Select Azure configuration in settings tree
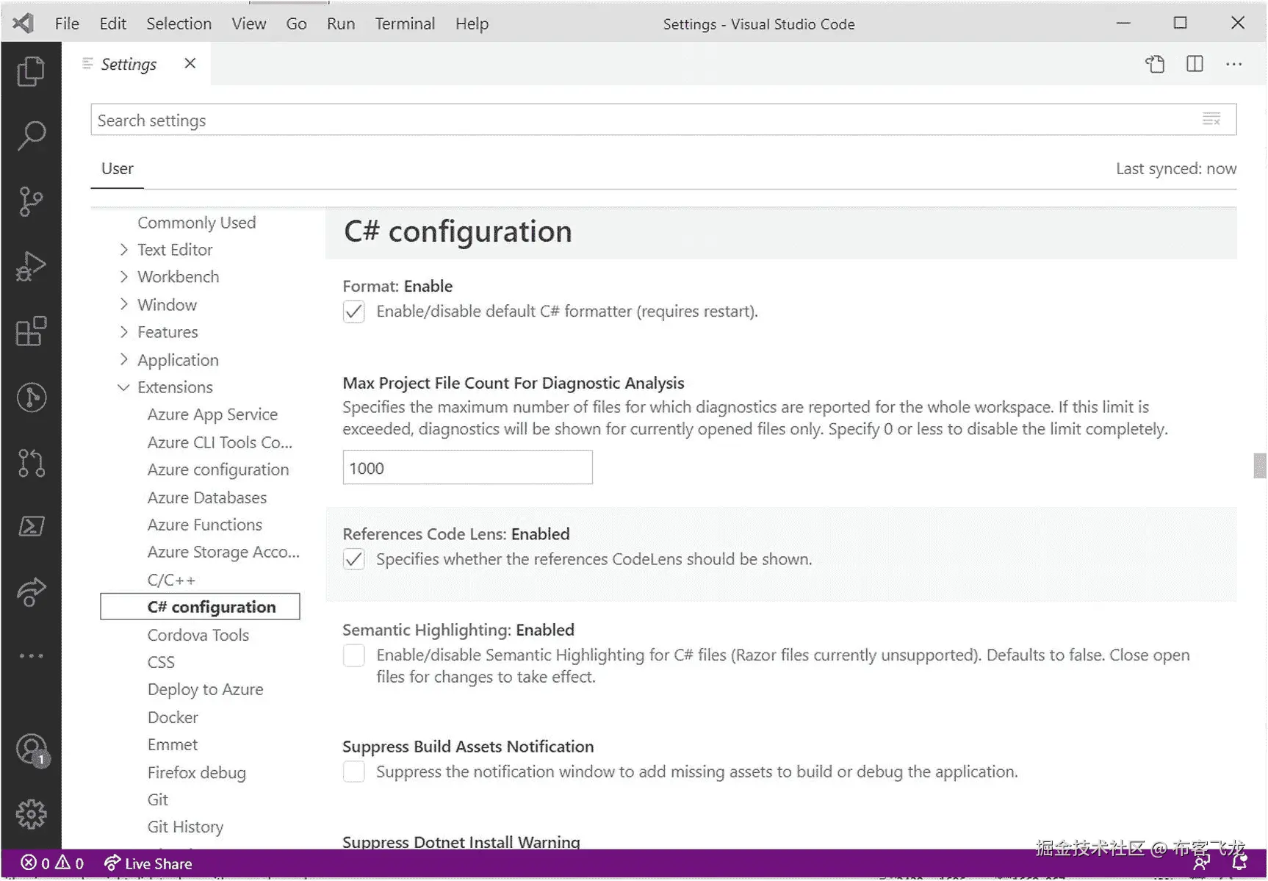 [217, 470]
